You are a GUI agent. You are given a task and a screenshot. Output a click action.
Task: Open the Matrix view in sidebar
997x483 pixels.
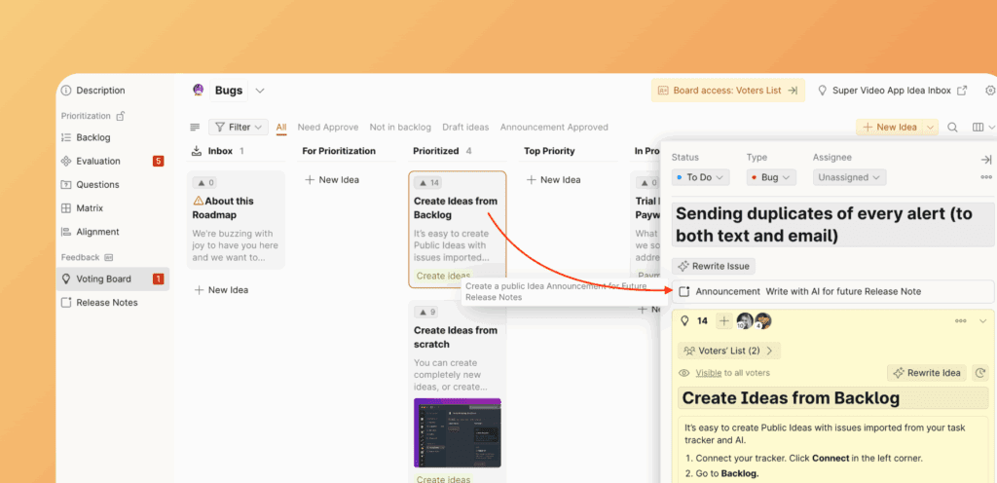coord(89,208)
